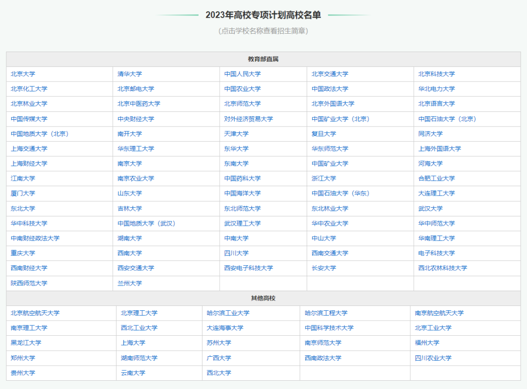Select the 云南大学 link
Viewport: 527px width, 389px height.
pyautogui.click(x=133, y=372)
